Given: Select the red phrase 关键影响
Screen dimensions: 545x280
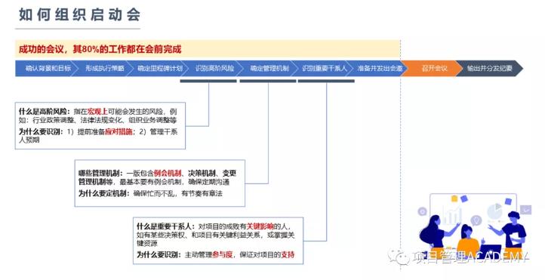Looking at the screenshot, I should 260,226.
